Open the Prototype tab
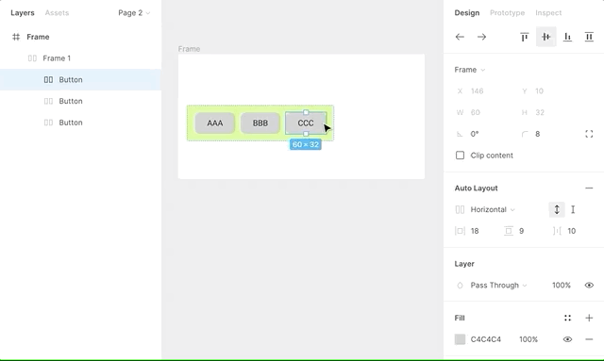Image resolution: width=604 pixels, height=361 pixels. click(507, 13)
